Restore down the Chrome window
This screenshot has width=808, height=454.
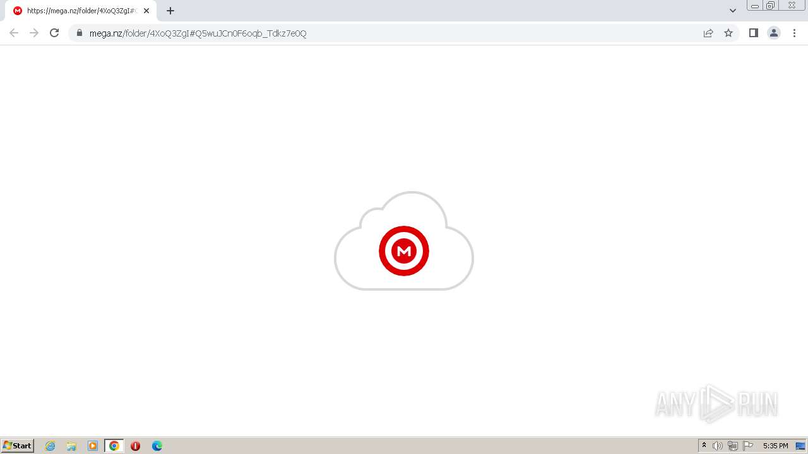click(771, 6)
